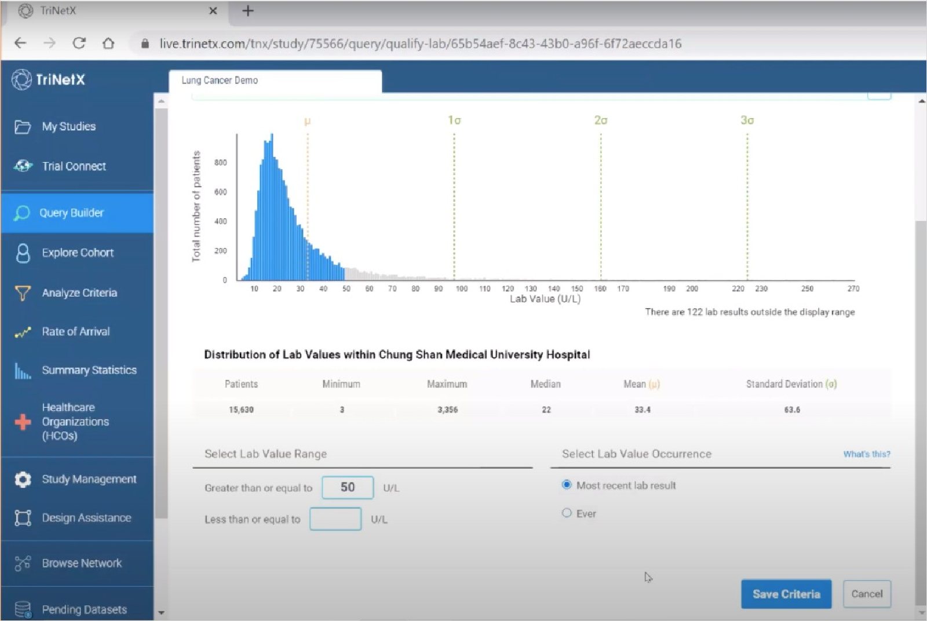Click the Healthcare Organizations red cross icon
This screenshot has height=621, width=927.
pyautogui.click(x=23, y=422)
